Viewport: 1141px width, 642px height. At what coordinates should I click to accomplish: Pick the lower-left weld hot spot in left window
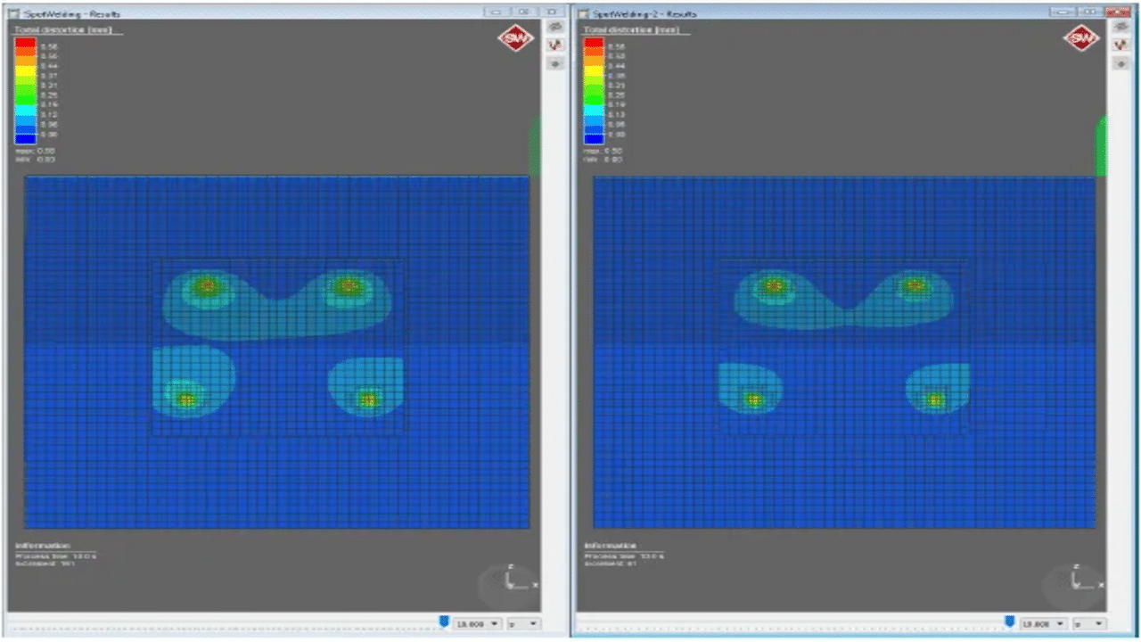coord(185,399)
